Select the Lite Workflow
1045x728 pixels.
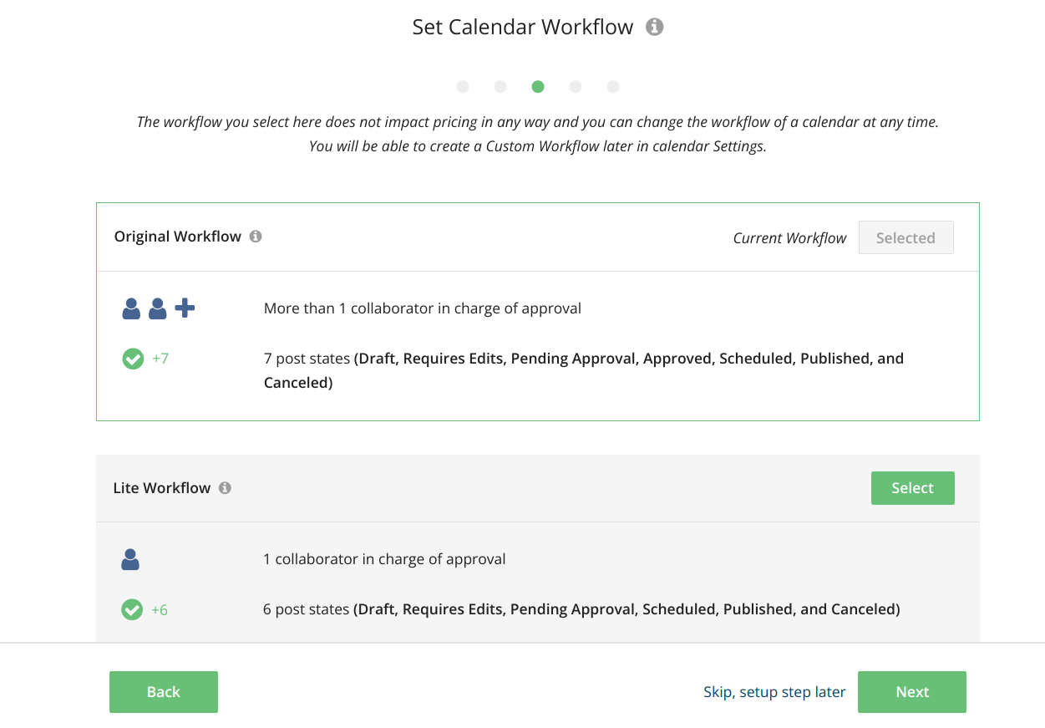click(912, 488)
